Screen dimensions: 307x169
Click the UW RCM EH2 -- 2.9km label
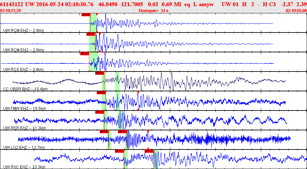23,50
